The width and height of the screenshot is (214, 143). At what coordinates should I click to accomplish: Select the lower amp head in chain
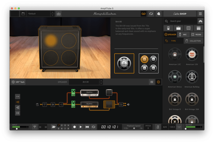(89, 105)
